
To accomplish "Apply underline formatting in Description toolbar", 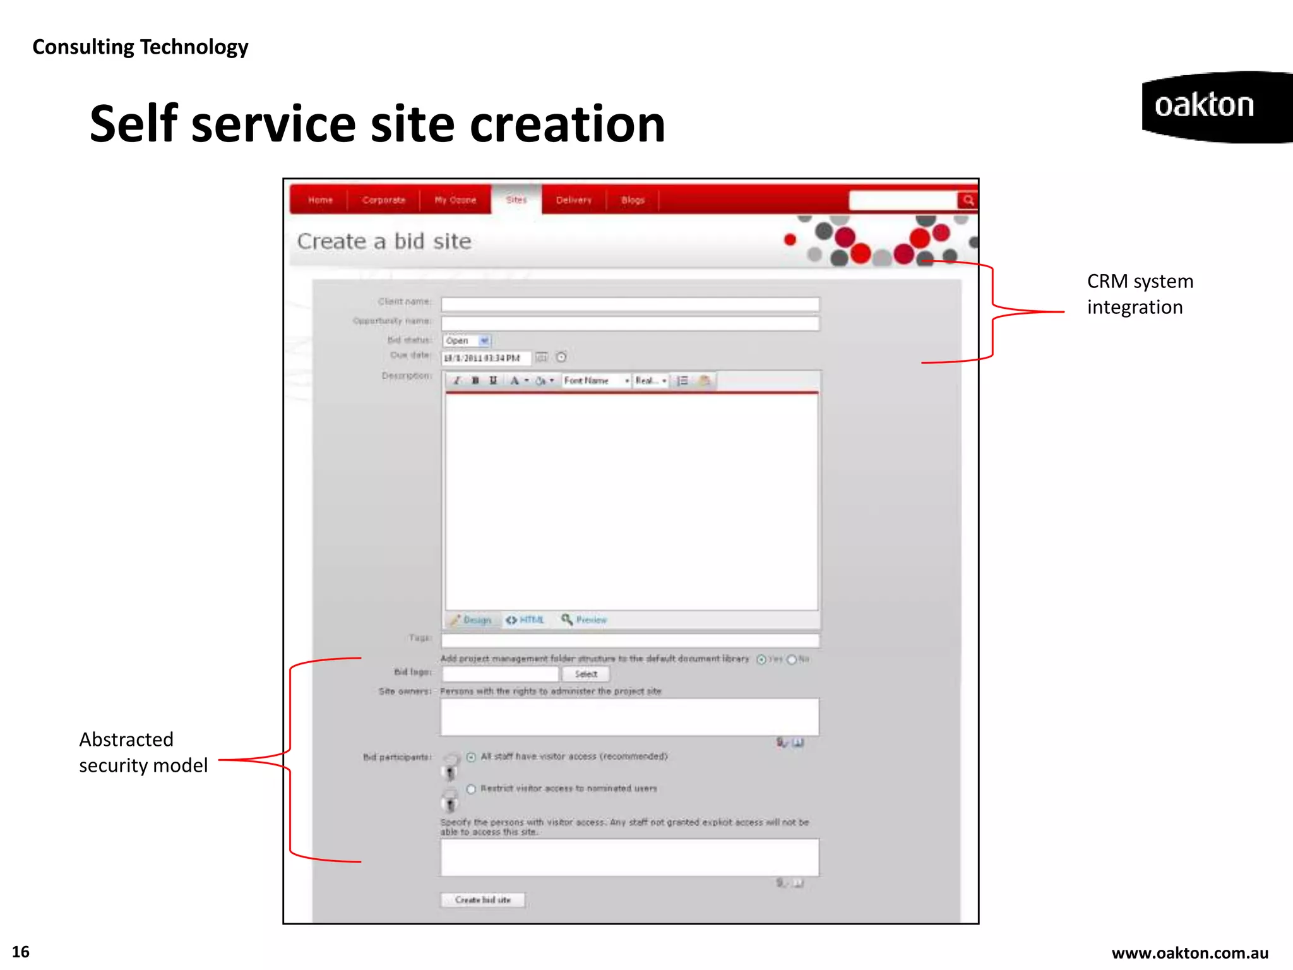I will [x=493, y=380].
